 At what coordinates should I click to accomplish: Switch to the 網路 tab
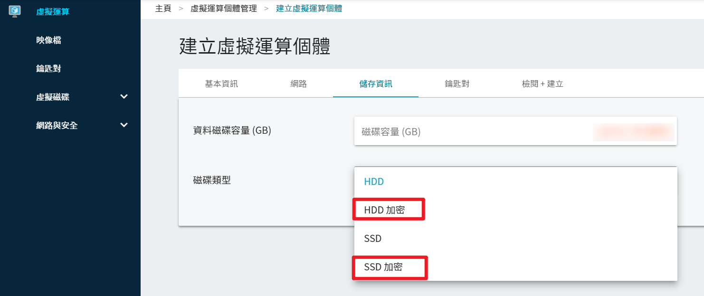(299, 84)
